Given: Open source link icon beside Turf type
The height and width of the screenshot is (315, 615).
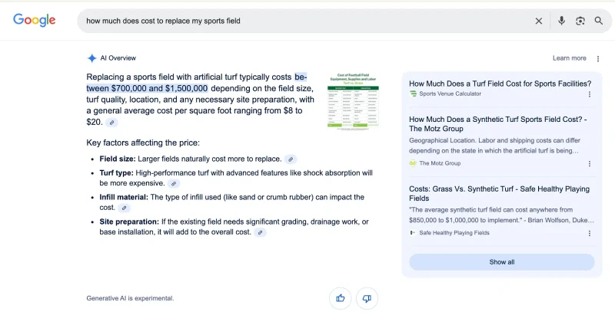Looking at the screenshot, I should pos(174,184).
